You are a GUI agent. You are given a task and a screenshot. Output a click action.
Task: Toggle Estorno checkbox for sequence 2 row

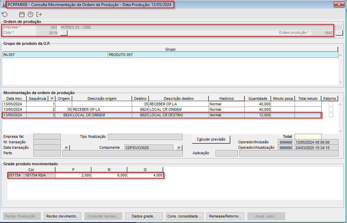331,109
